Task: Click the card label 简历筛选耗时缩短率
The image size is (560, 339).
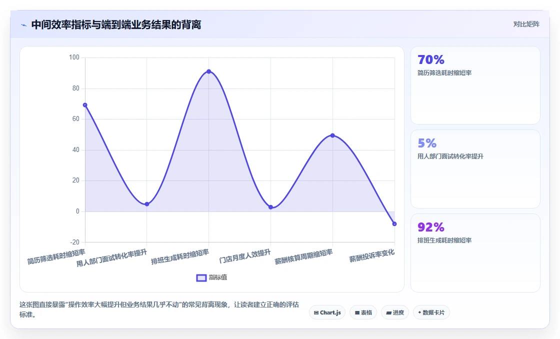Action: (x=444, y=73)
